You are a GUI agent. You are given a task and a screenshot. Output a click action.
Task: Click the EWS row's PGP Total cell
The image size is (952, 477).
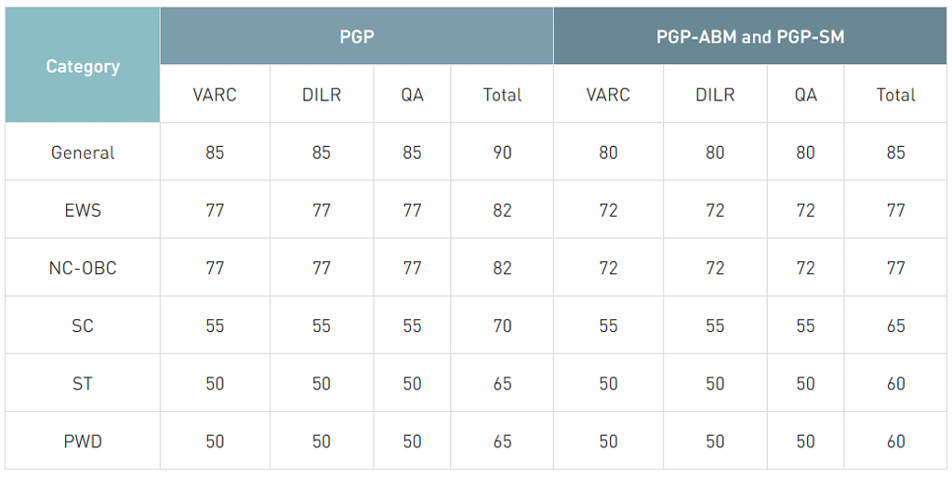[x=502, y=210]
